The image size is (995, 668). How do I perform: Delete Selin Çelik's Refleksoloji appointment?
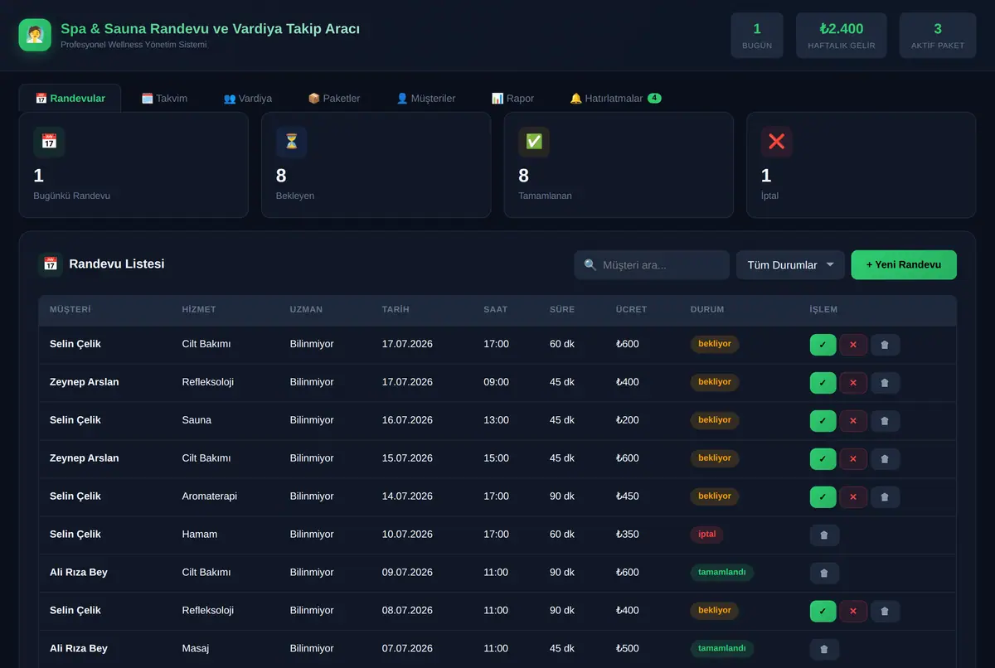coord(885,612)
